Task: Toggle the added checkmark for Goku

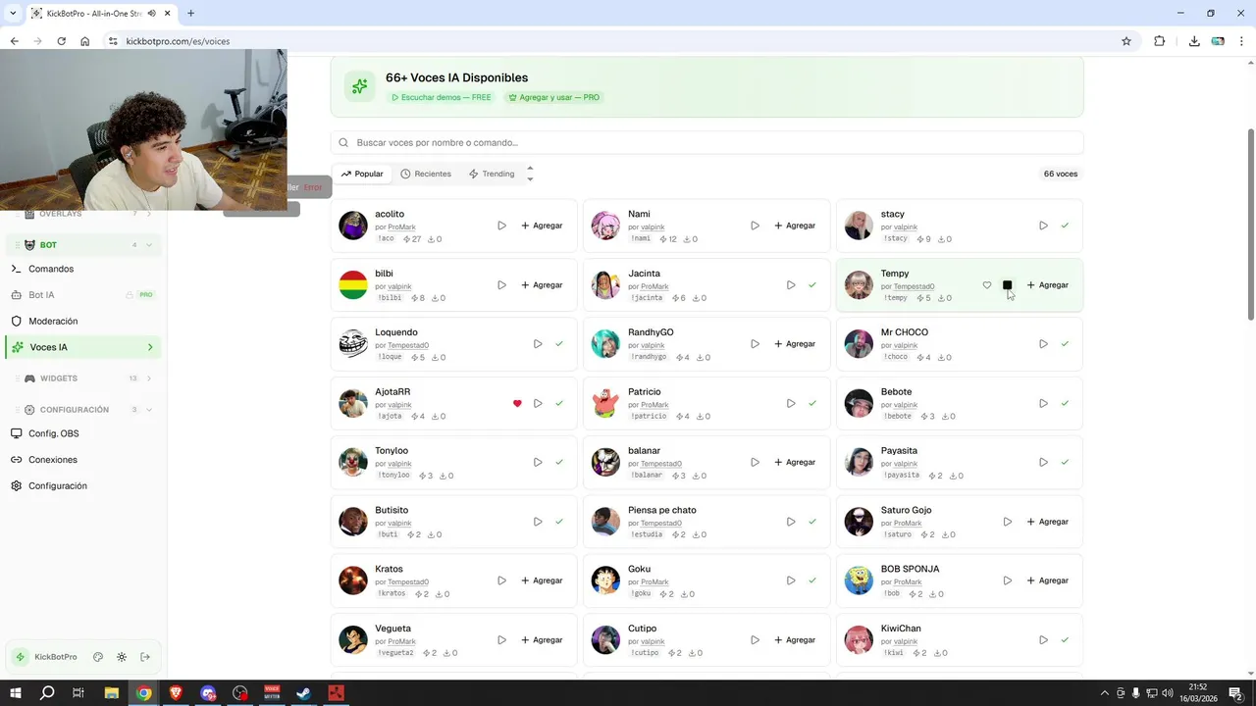Action: tap(812, 580)
